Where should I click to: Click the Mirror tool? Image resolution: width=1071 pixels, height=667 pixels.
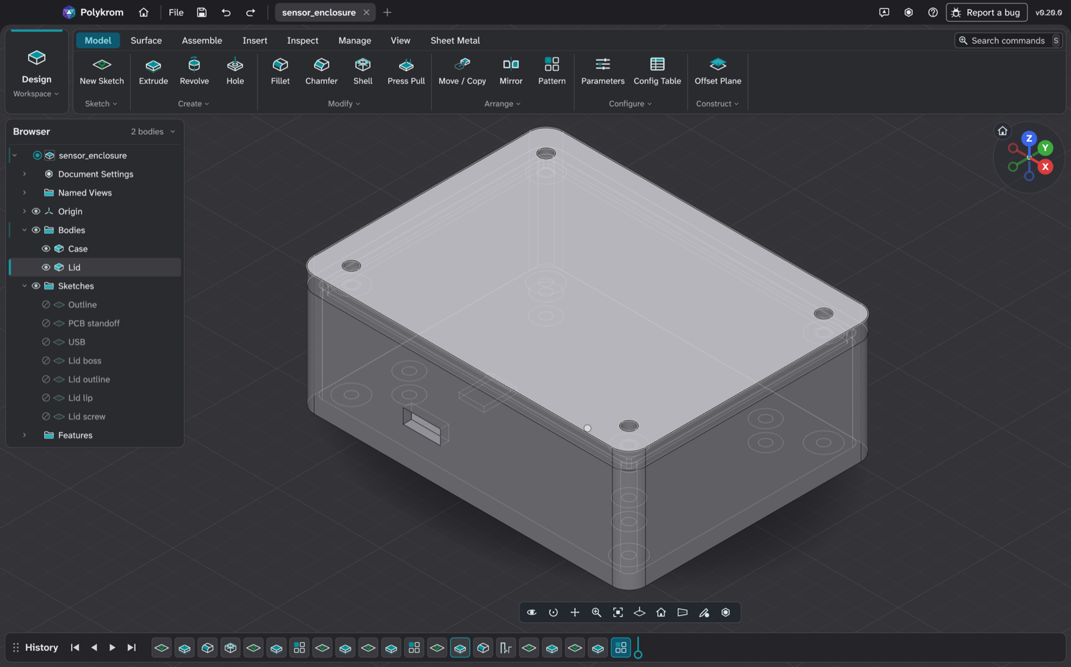[x=511, y=72]
